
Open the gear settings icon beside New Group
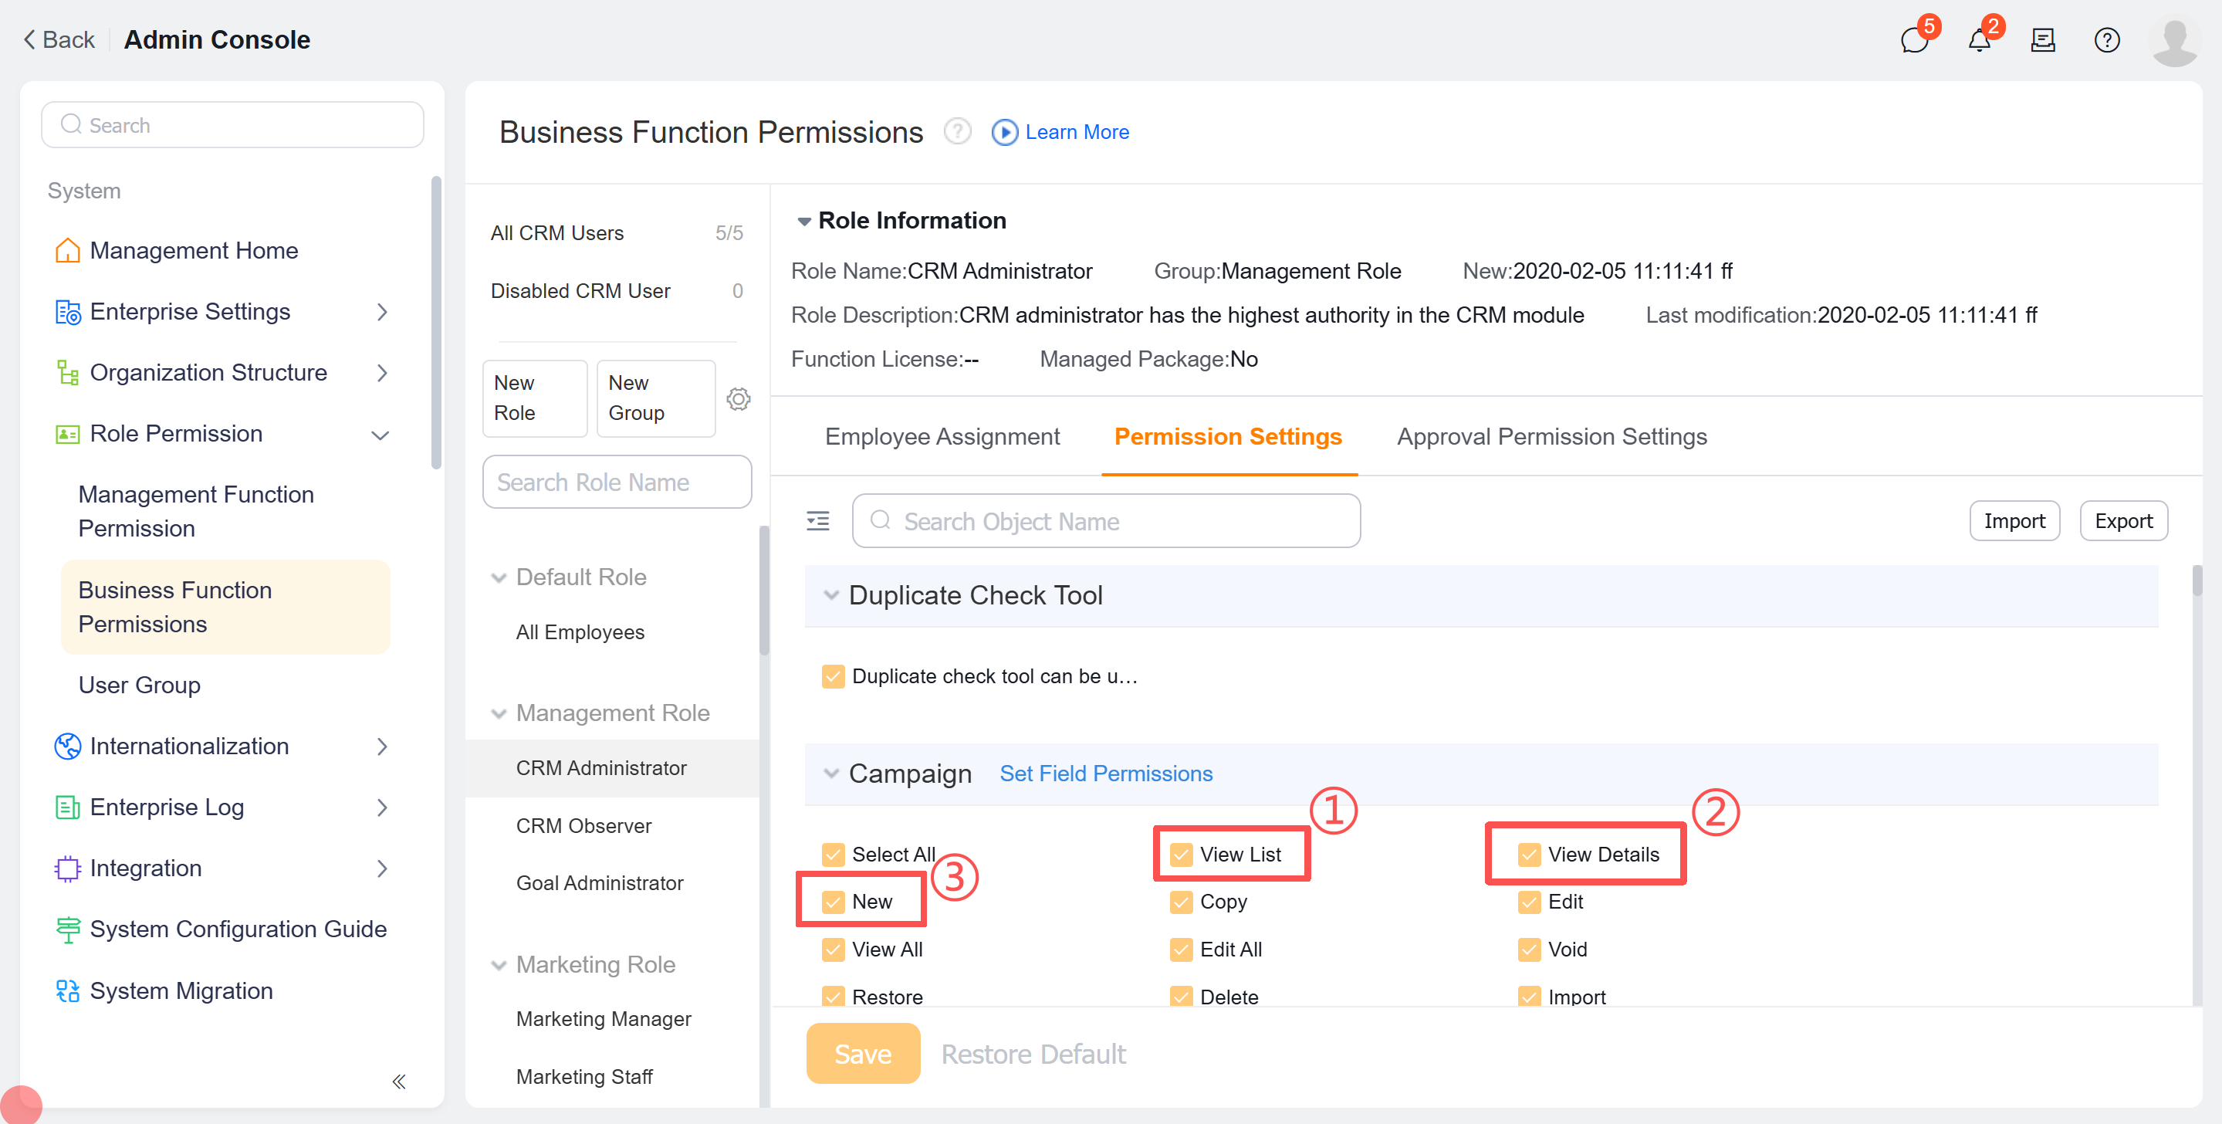pos(739,398)
